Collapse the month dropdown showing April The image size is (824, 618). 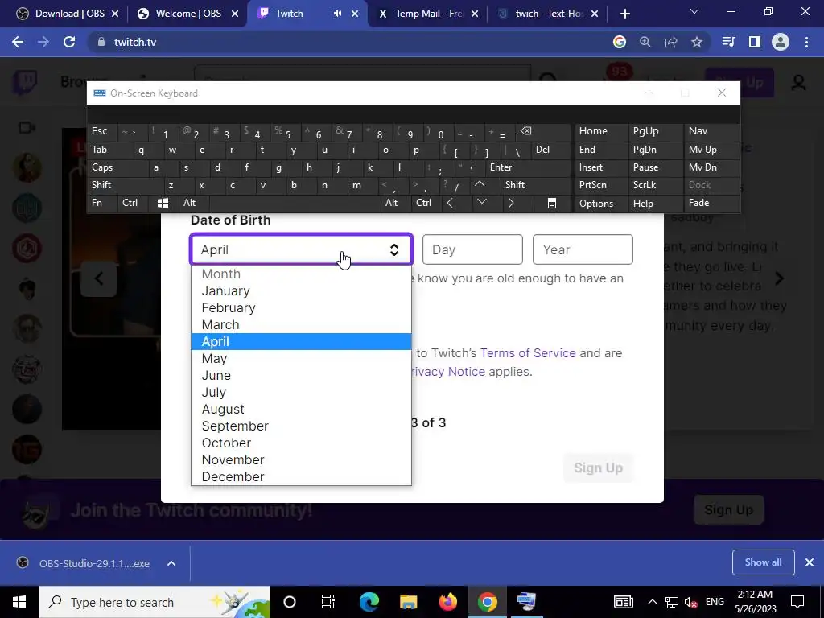point(301,249)
